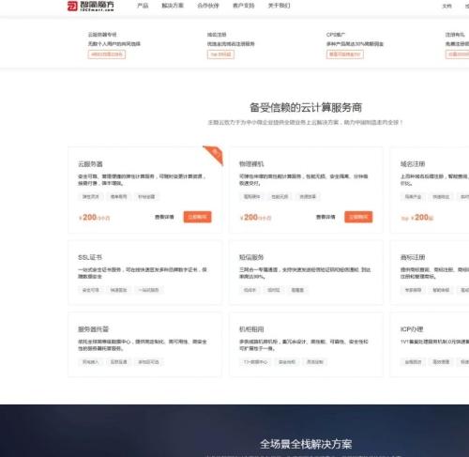Open the 产品 menu in the header
This screenshot has height=457, width=469.
point(143,6)
